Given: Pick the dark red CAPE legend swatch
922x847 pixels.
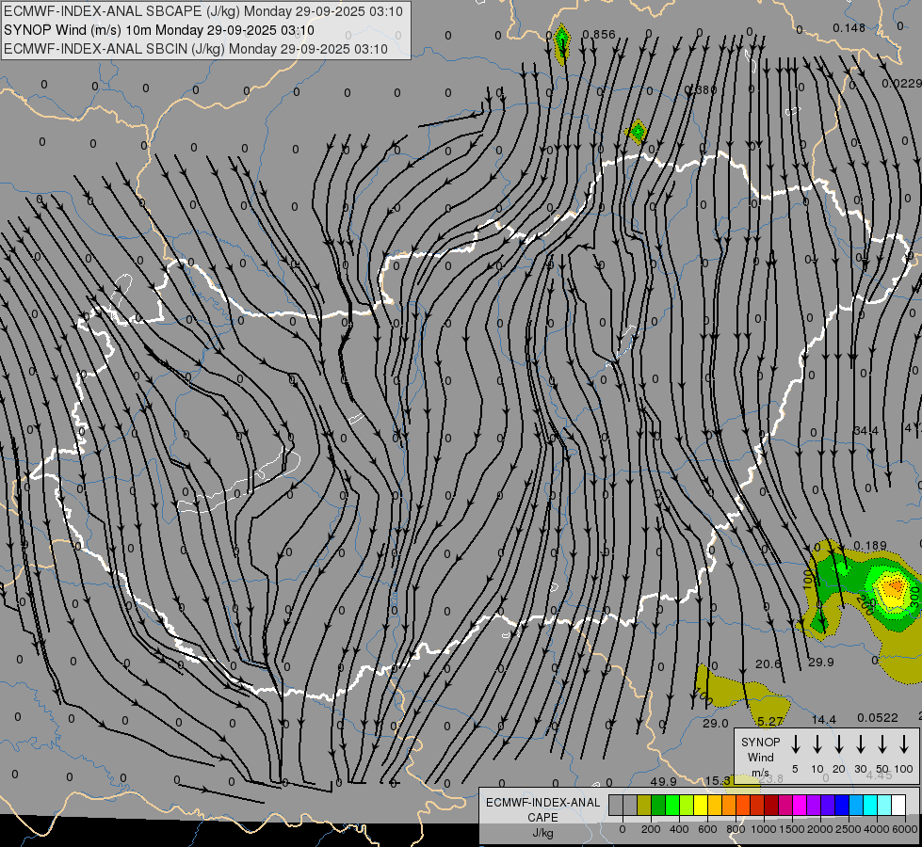Looking at the screenshot, I should point(771,805).
